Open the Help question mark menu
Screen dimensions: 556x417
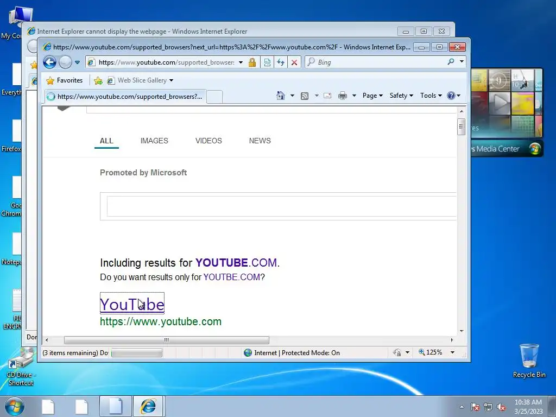[453, 96]
